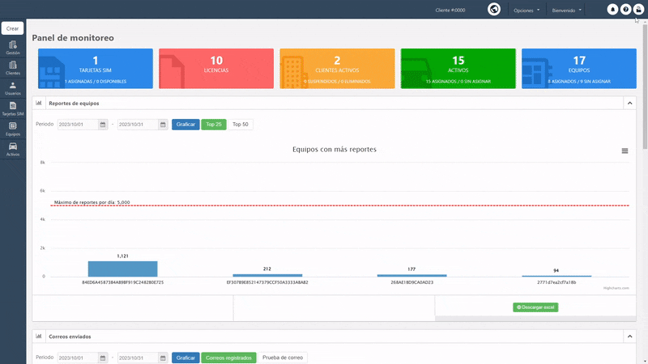Open the help question mark icon
Viewport: 648px width, 364px height.
tap(625, 10)
